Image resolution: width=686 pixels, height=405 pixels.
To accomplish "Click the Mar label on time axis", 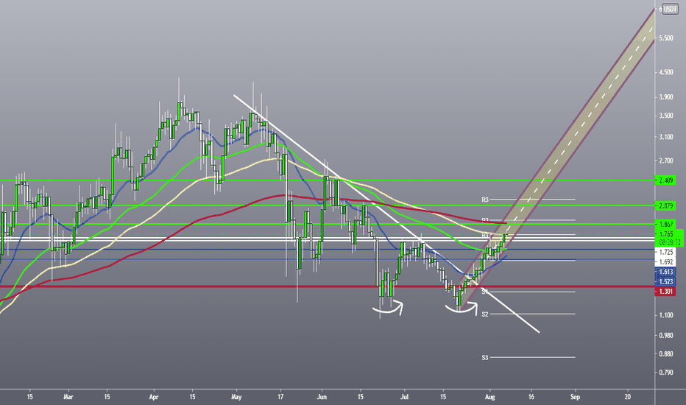I will coord(68,397).
